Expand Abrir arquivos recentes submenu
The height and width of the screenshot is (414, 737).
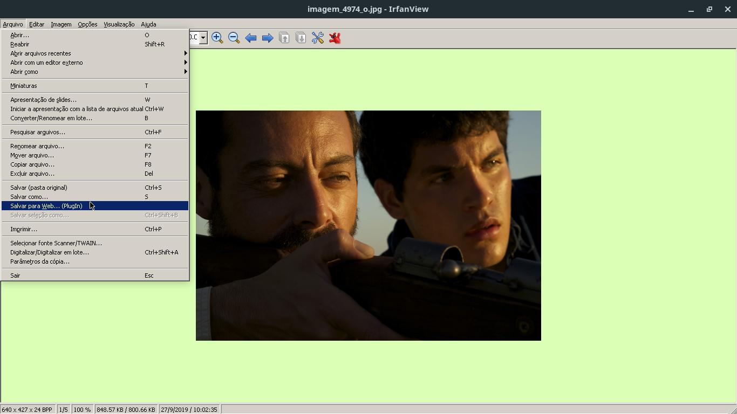pyautogui.click(x=95, y=53)
